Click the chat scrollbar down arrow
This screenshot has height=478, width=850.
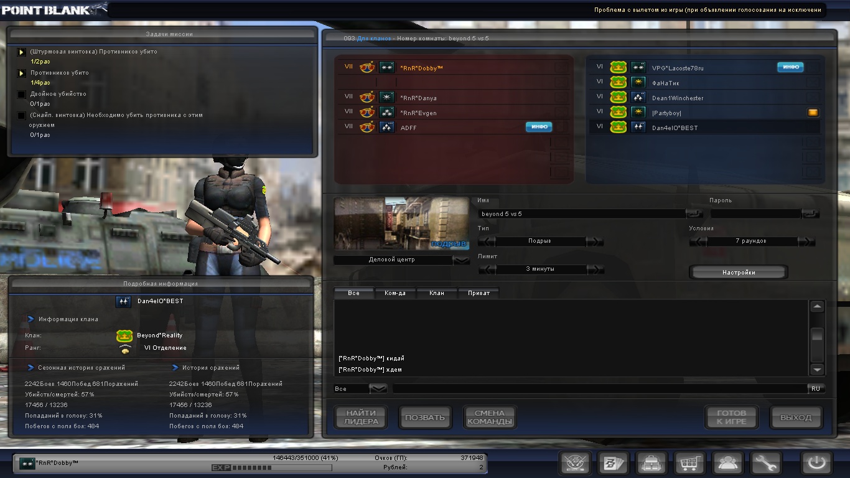pos(817,370)
